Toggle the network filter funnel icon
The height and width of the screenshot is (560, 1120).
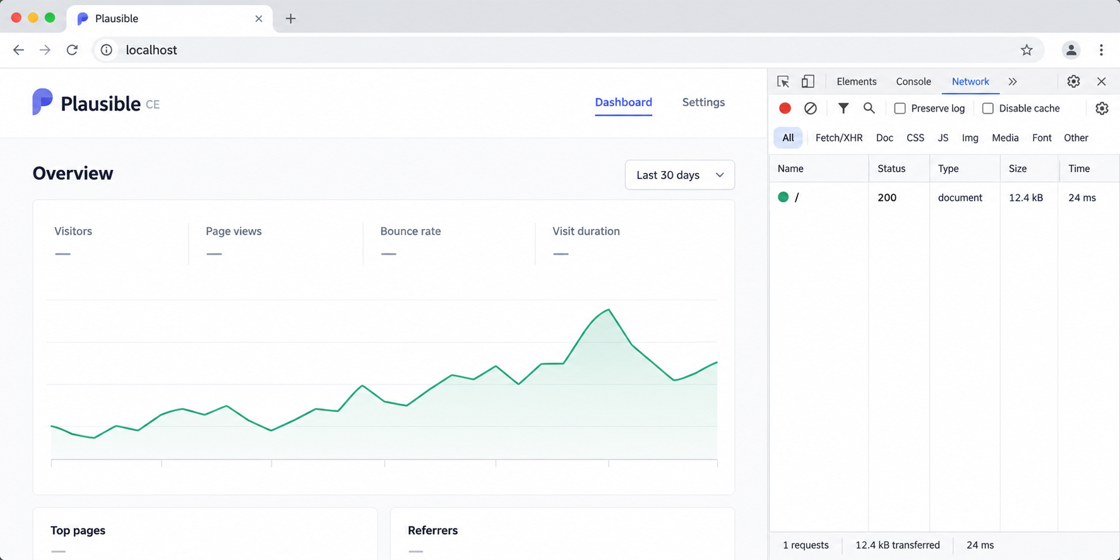843,108
